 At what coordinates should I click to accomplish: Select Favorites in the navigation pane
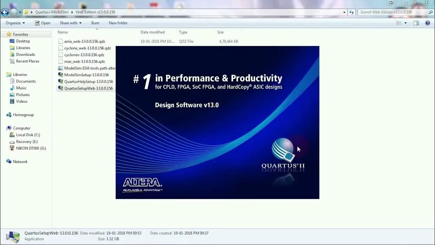pos(20,34)
